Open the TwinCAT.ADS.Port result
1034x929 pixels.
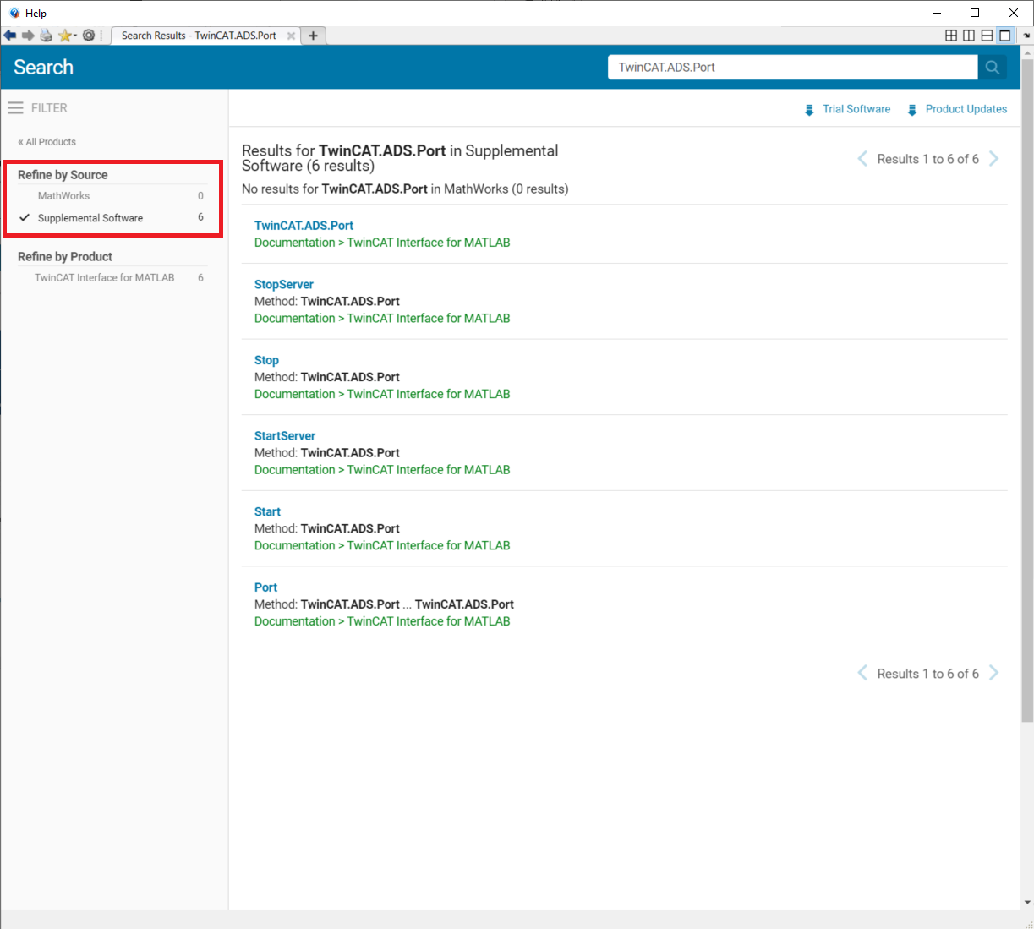(304, 226)
